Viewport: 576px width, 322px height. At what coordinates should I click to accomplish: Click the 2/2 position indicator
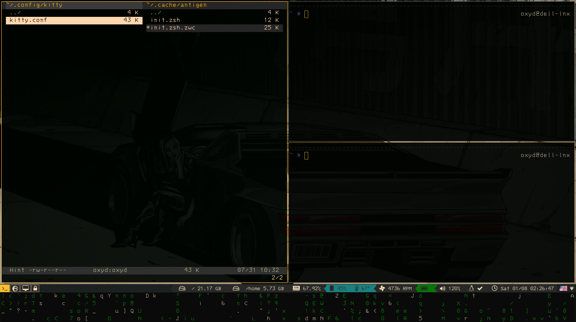277,278
